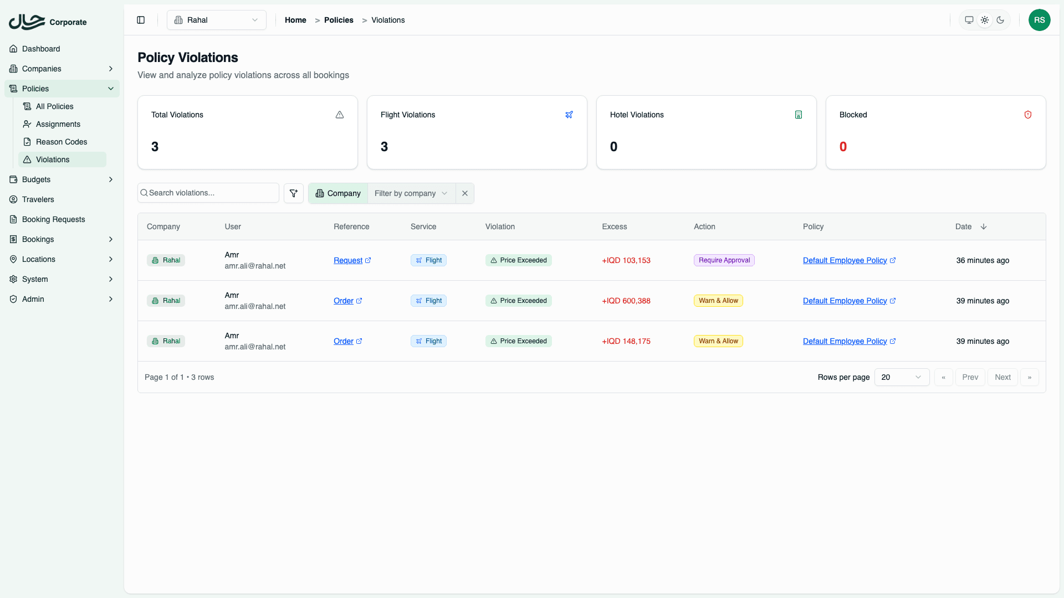Switch to light theme sun icon
Viewport: 1064px width, 598px height.
(985, 20)
